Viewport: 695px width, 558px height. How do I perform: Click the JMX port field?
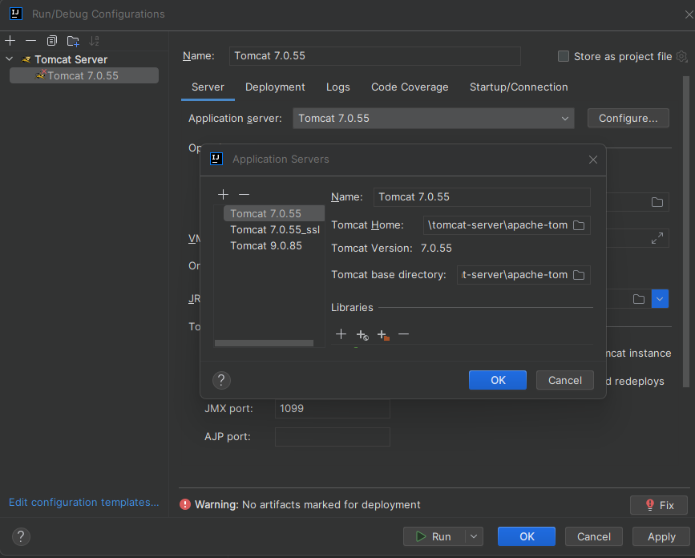pyautogui.click(x=333, y=409)
